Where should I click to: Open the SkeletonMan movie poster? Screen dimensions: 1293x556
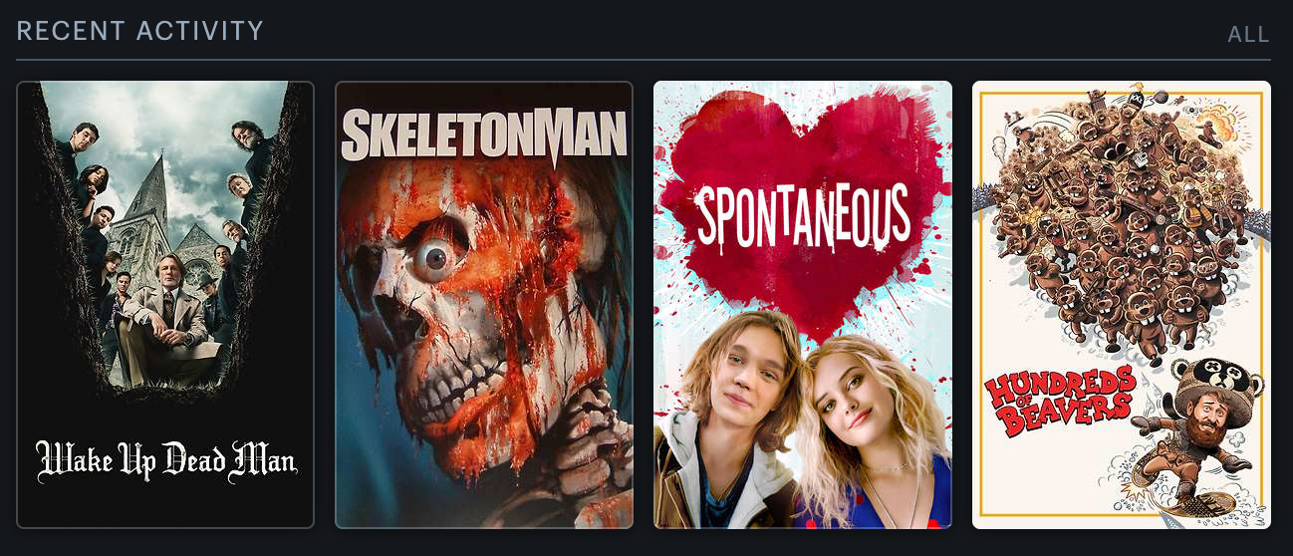[x=484, y=304]
